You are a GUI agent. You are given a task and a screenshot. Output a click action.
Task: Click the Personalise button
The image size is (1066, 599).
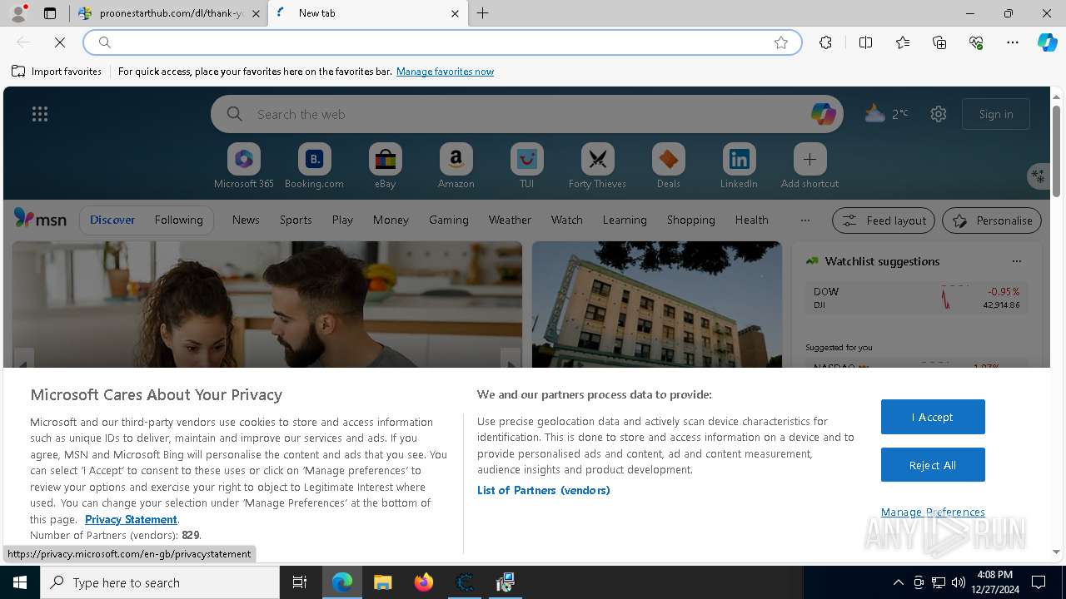pyautogui.click(x=992, y=220)
